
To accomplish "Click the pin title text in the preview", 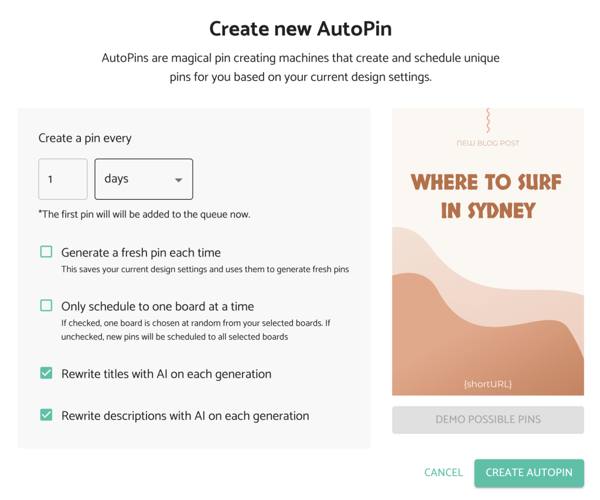I will [x=487, y=196].
